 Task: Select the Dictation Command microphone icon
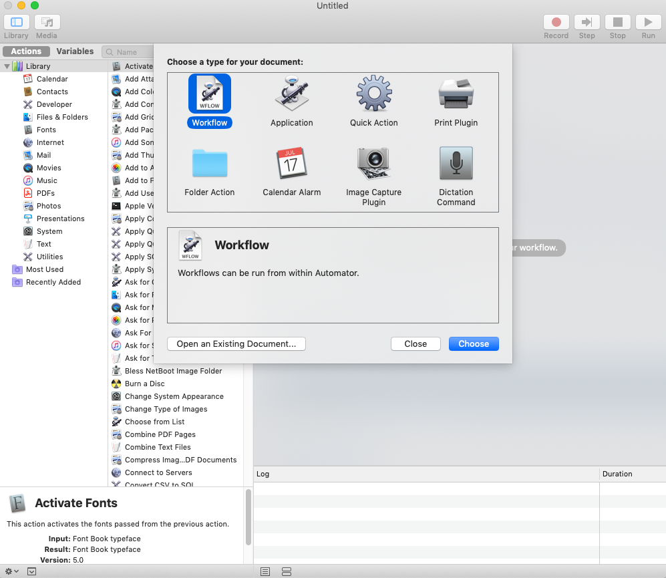coord(456,164)
